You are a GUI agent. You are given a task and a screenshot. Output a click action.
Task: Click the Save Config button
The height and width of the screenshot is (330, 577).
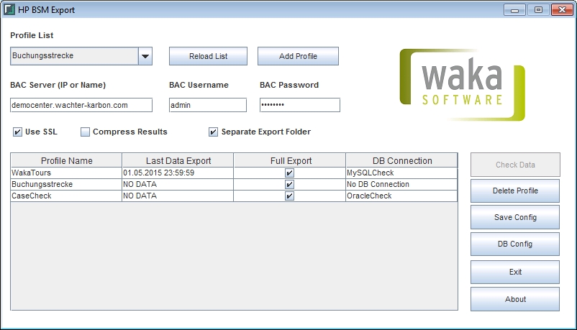[x=515, y=217]
